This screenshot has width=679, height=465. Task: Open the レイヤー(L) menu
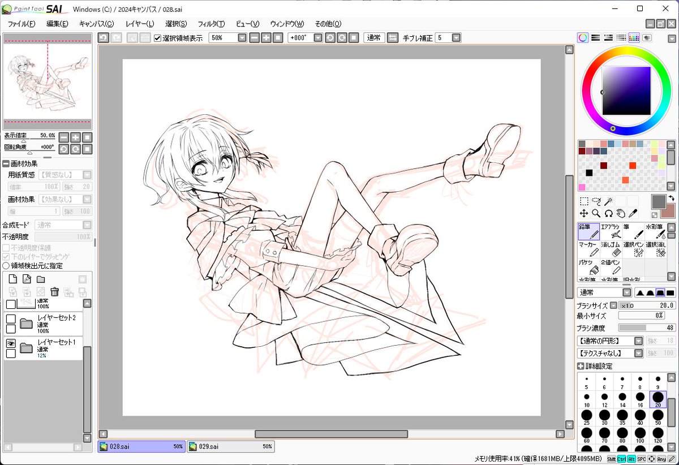coord(140,24)
